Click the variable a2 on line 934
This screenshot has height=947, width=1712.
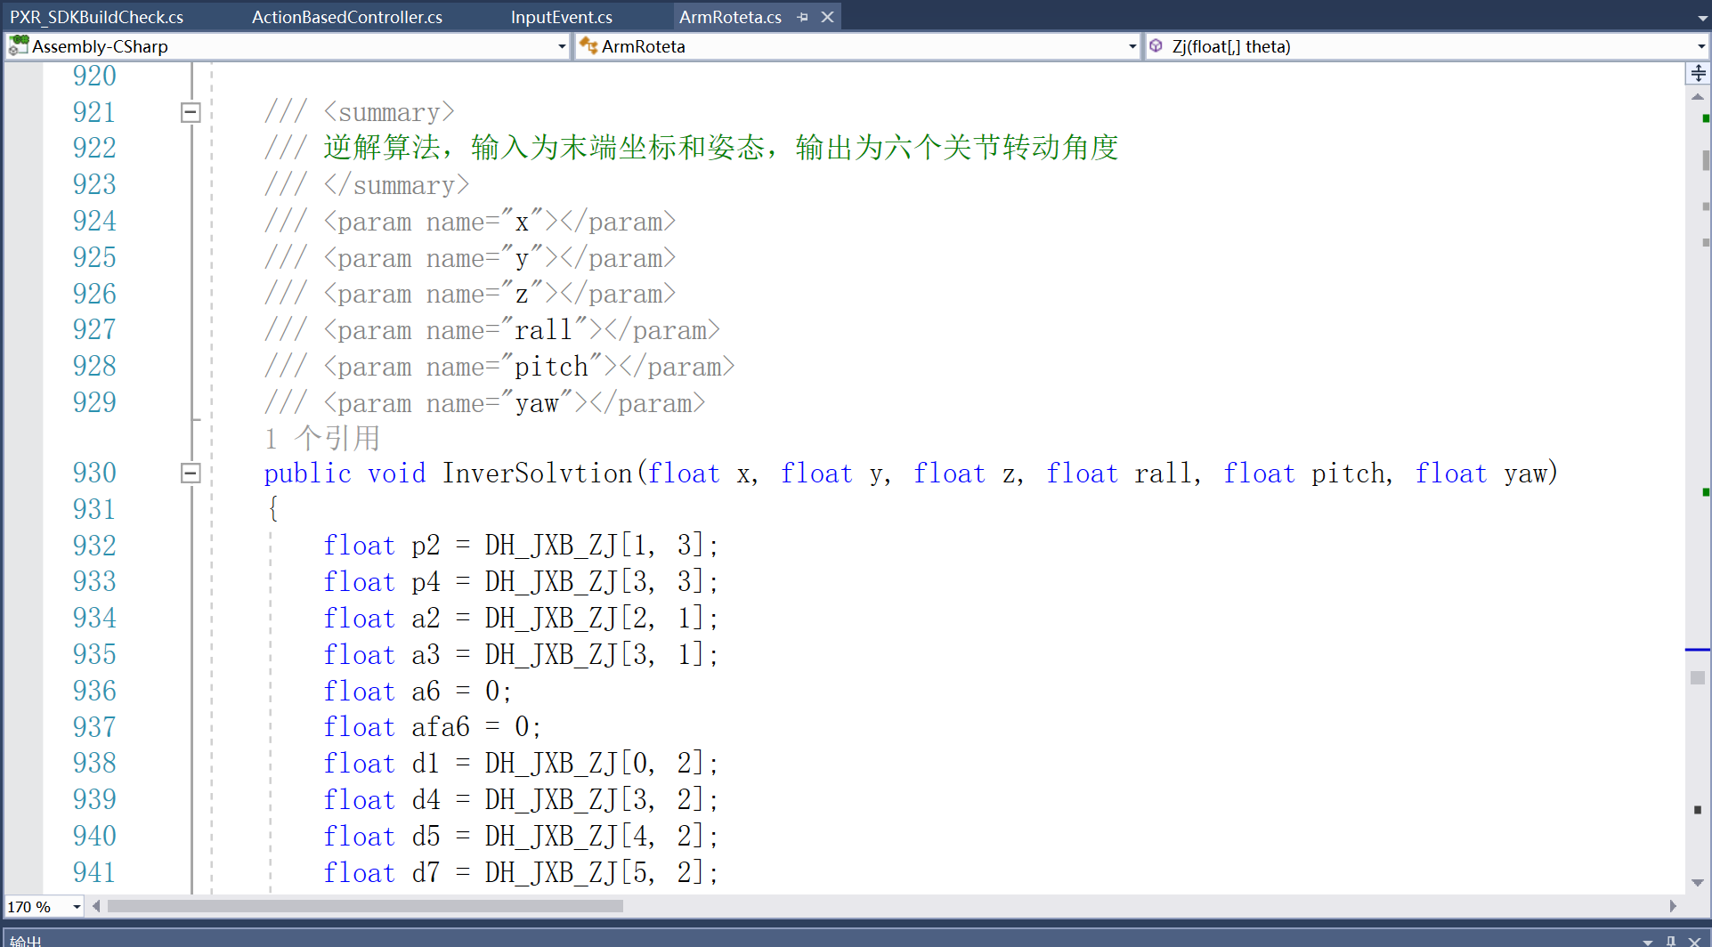pos(426,619)
